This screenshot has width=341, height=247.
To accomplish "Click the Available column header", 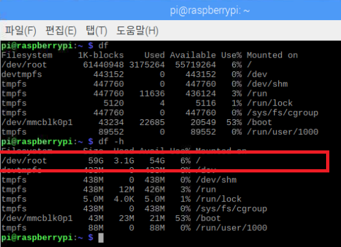I will [x=193, y=55].
